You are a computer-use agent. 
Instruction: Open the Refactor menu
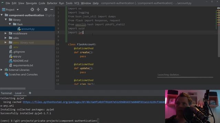52,3
